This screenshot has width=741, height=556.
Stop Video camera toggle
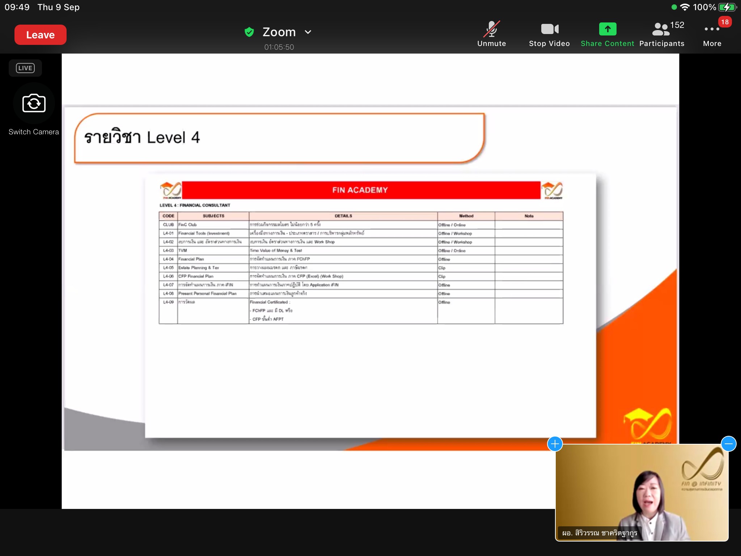point(549,34)
